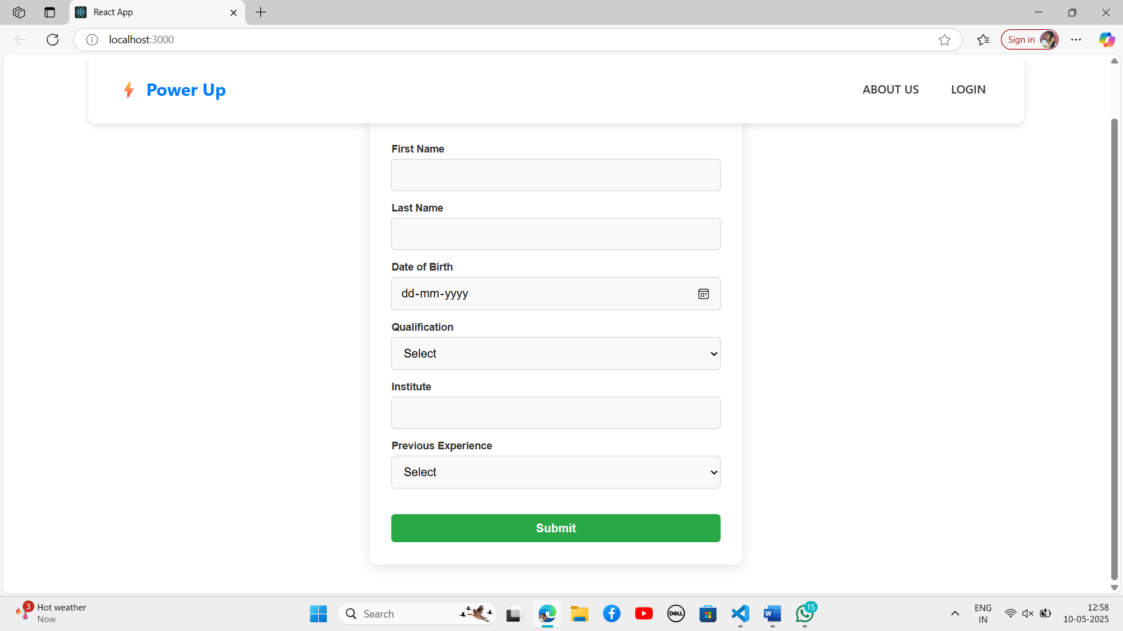Viewport: 1123px width, 631px height.
Task: Open the Copilot sidebar icon
Action: tap(1106, 40)
